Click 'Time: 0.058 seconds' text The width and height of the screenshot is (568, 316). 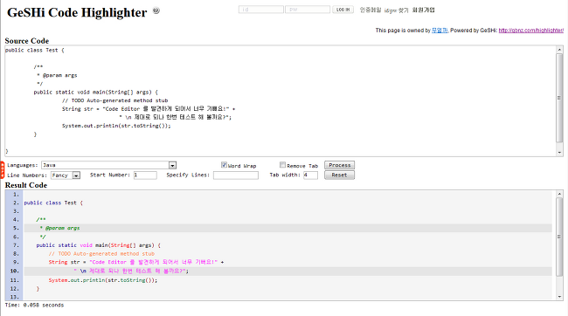click(x=34, y=306)
